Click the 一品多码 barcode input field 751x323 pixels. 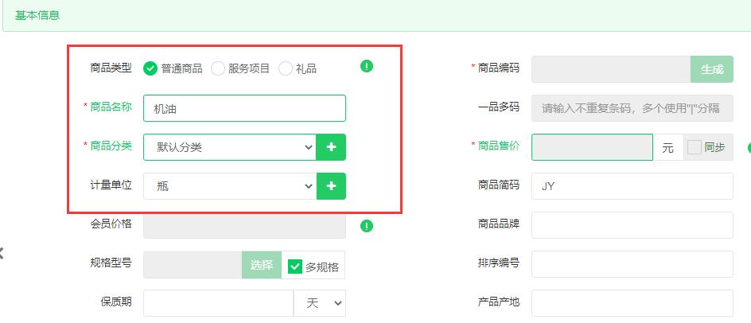pyautogui.click(x=632, y=108)
